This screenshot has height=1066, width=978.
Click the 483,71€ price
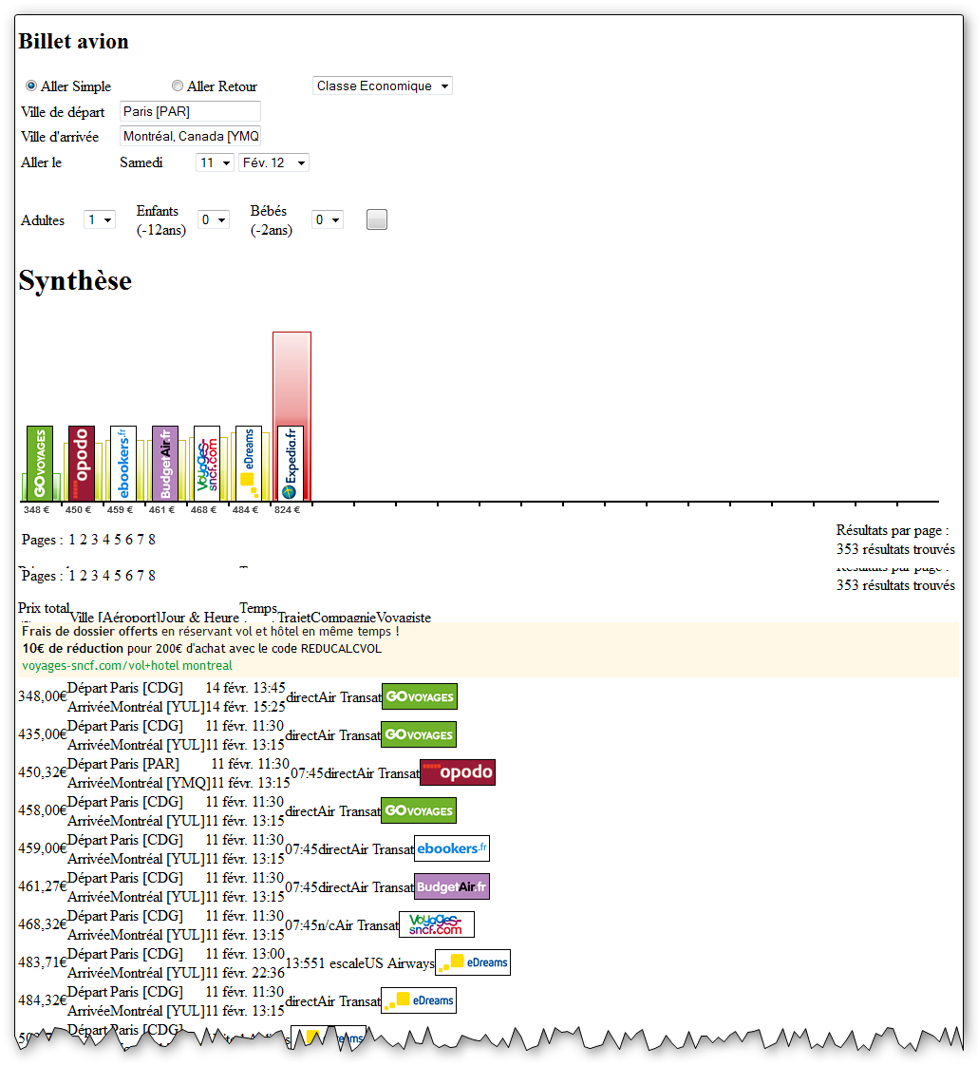pos(42,963)
